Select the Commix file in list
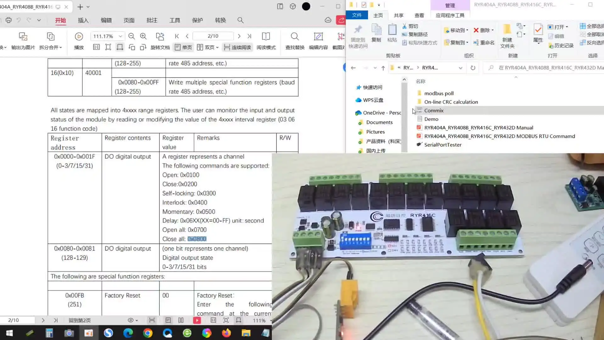 (x=433, y=110)
